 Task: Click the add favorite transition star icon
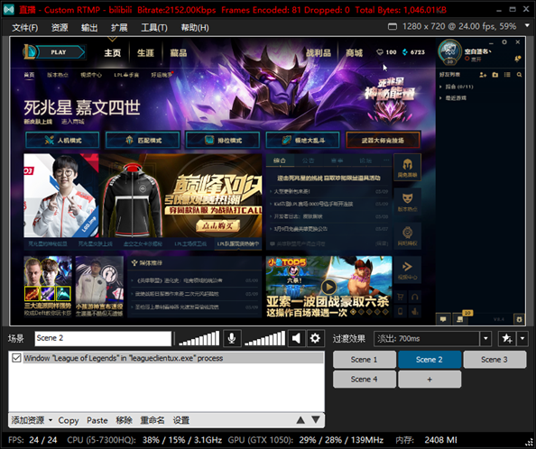click(x=507, y=339)
